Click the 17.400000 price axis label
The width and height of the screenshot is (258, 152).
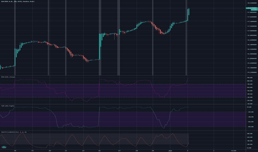pos(252,21)
